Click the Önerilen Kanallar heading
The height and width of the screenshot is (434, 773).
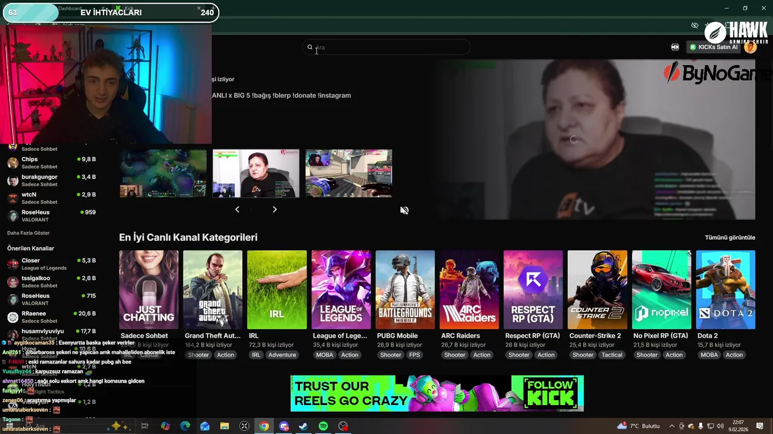tap(31, 248)
